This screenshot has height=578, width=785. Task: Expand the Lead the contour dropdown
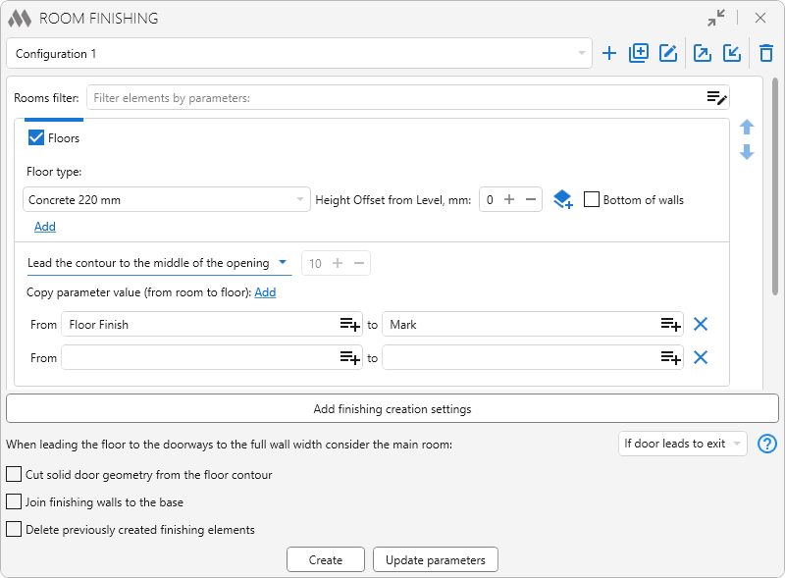coord(159,263)
